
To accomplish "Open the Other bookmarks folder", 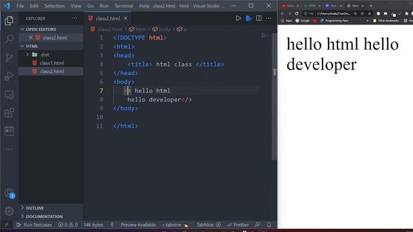I will (x=386, y=21).
